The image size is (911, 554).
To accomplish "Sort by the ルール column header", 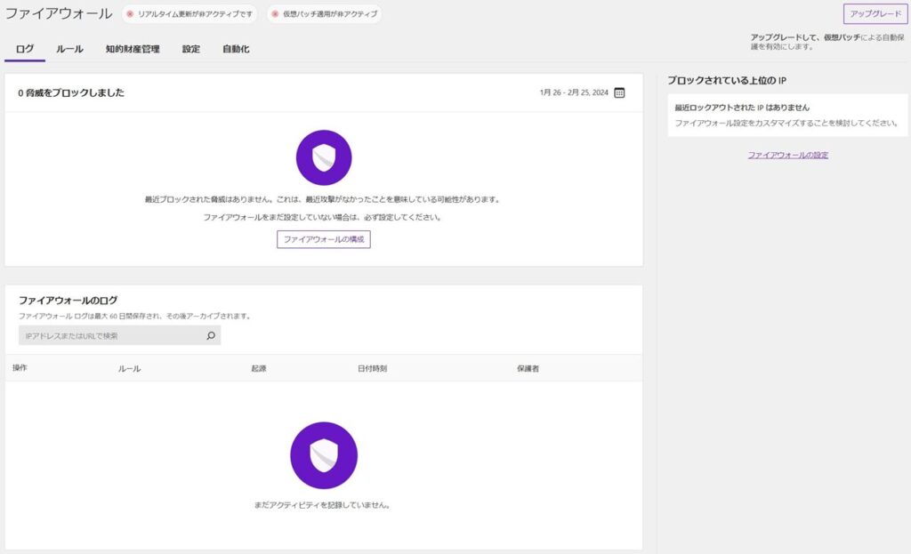I will pos(129,368).
